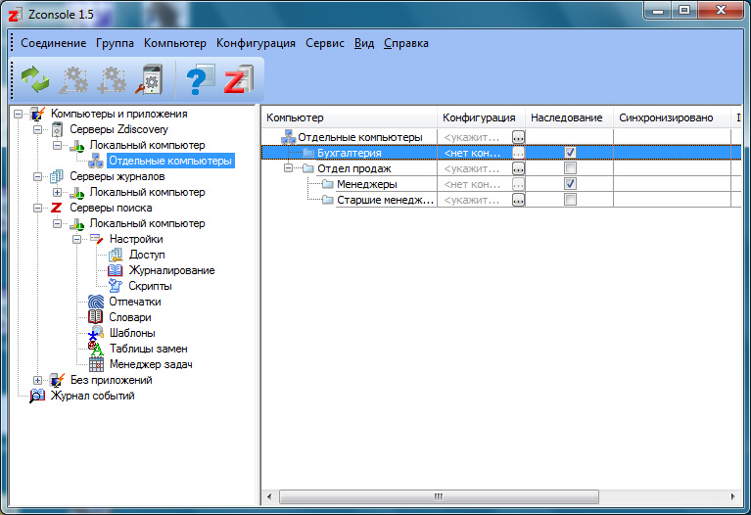Click folder icon of Менеджеры row
The width and height of the screenshot is (751, 515).
coord(328,184)
